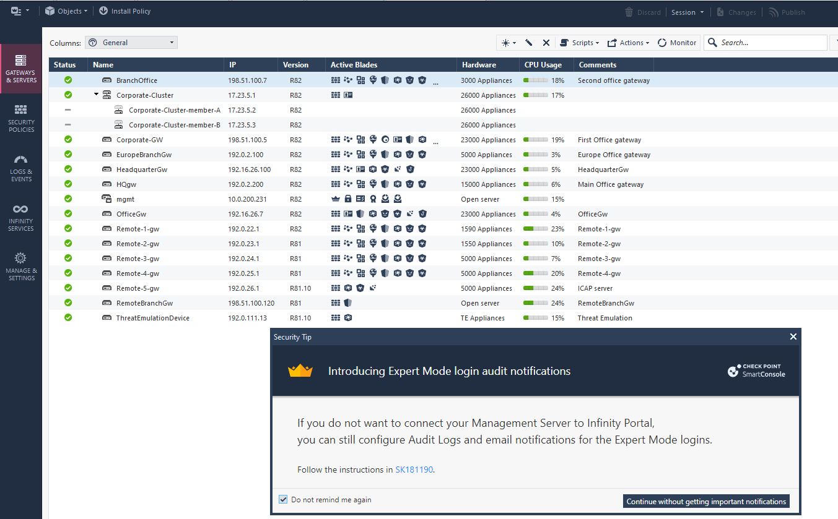
Task: Sort by the Active Blades column header
Action: tap(391, 65)
